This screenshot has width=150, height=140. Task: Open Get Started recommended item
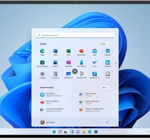pyautogui.click(x=51, y=94)
